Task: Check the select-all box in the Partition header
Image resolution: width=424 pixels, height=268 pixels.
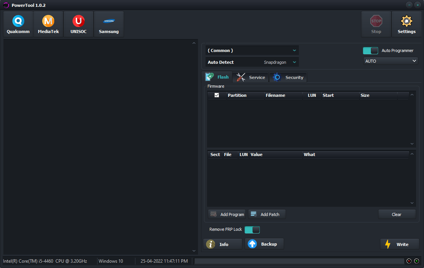Action: click(216, 95)
